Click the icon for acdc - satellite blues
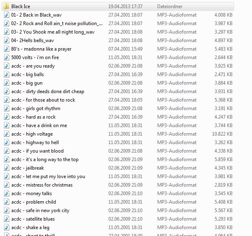The width and height of the screenshot is (252, 236). (x=6, y=219)
